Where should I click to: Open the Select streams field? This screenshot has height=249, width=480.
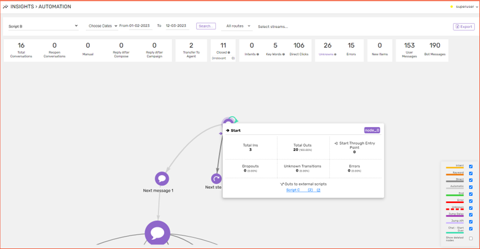[x=273, y=27]
